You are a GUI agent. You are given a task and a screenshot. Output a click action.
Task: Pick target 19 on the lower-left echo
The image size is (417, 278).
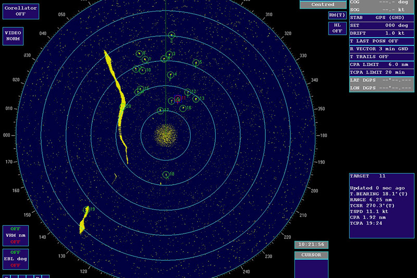(87, 210)
